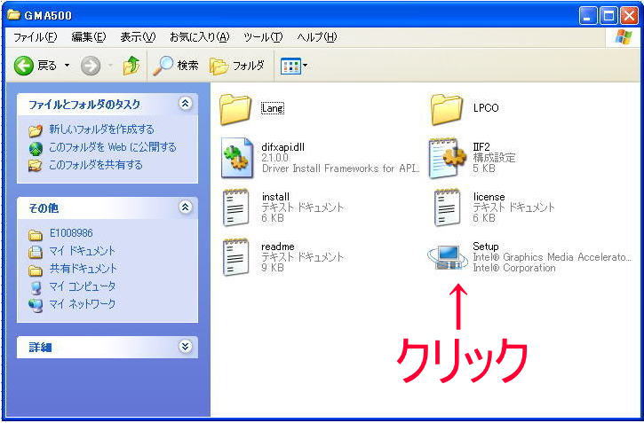
Task: Expand the 詳細 panel
Action: click(186, 347)
